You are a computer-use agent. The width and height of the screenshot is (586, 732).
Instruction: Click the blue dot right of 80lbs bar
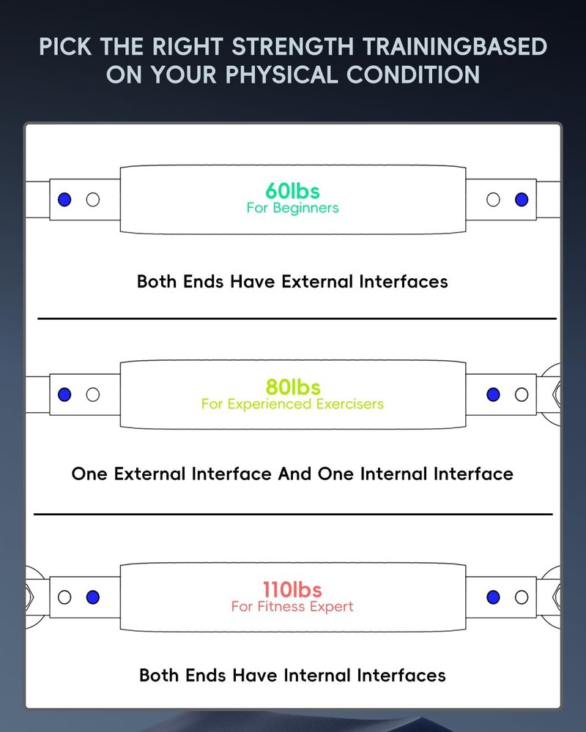[x=493, y=395]
